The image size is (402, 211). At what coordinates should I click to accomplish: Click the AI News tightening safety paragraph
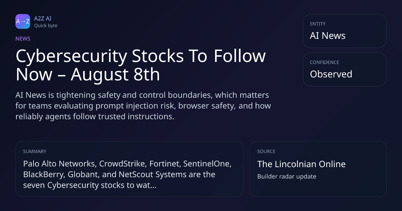(143, 106)
